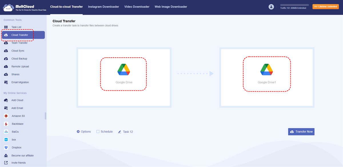Screen dimensions: 343x167
Task: Click the Dropbox icon
Action: 6,148
